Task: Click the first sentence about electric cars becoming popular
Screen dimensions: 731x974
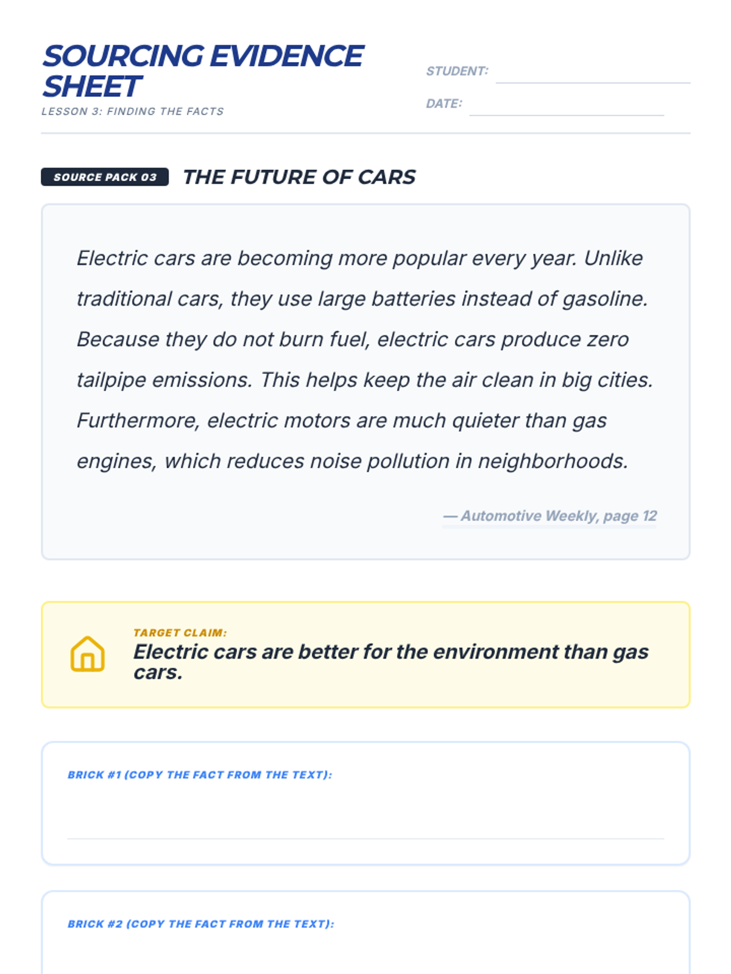Action: click(326, 258)
